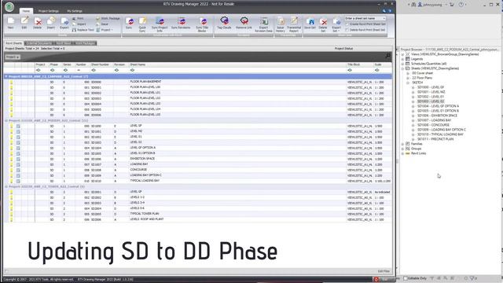Viewport: 503px width, 283px height.
Task: Open the Project dropdown in the ribbon
Action: 105,30
